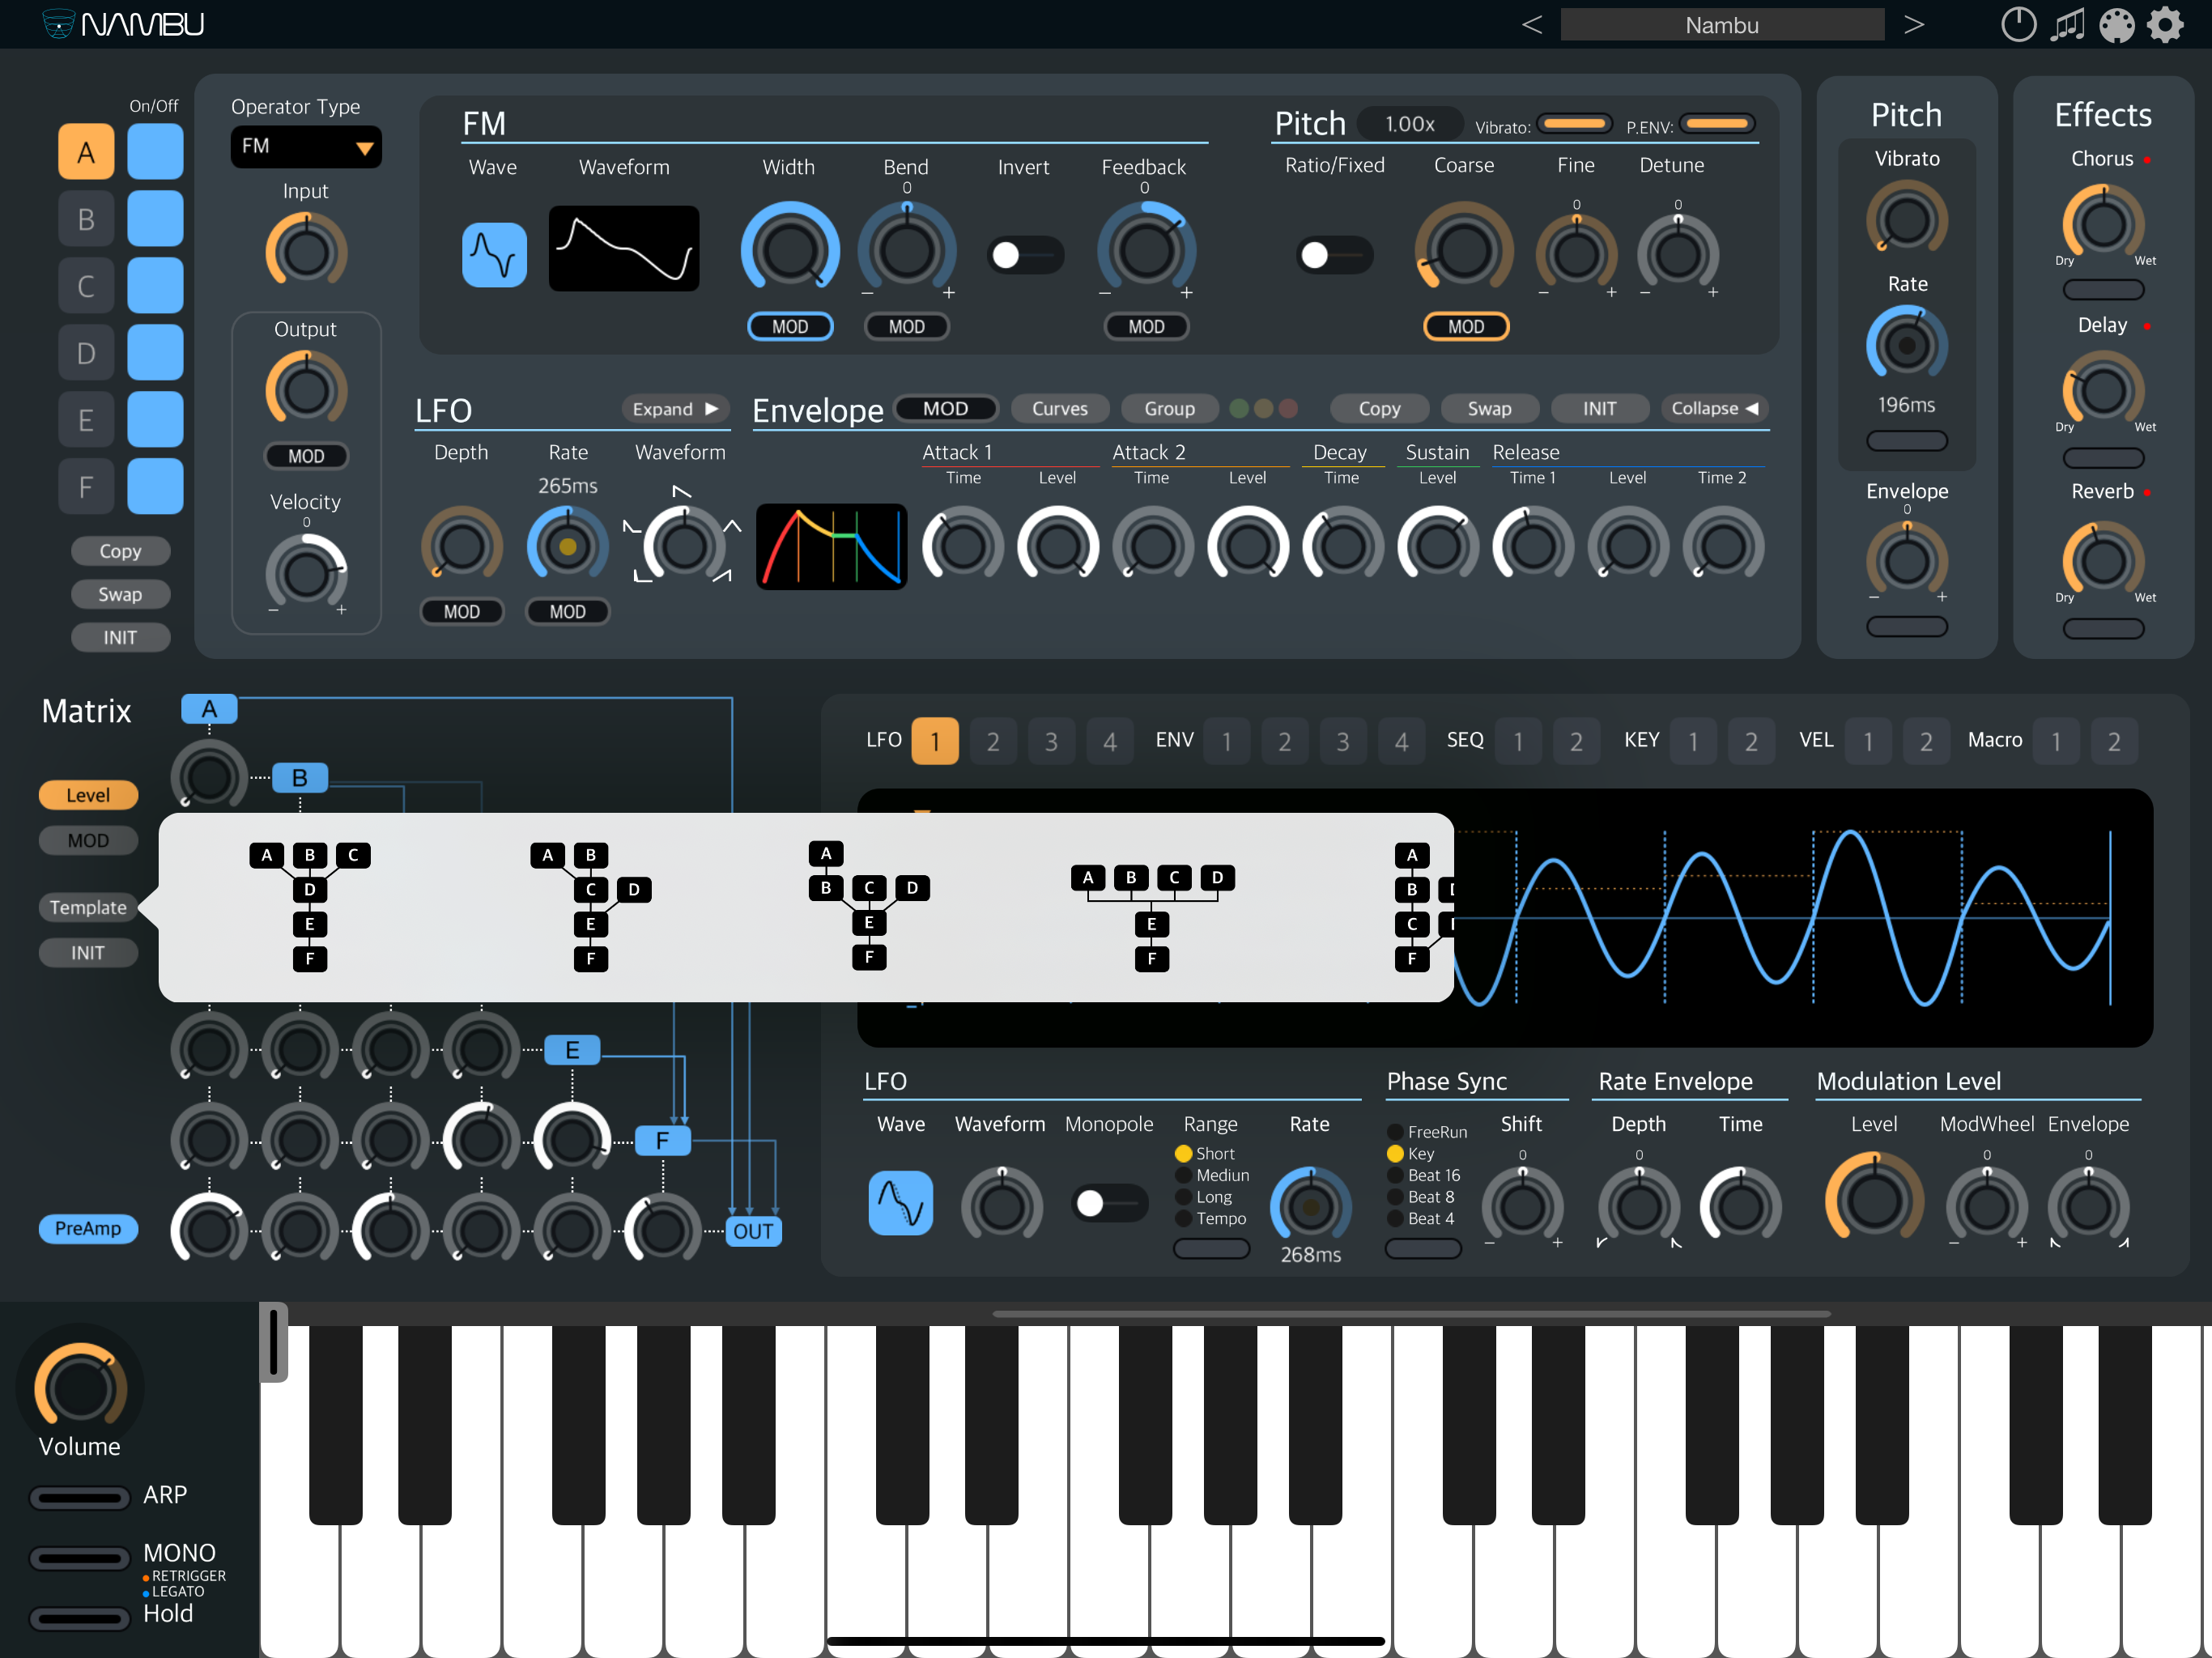Click the LFO Wave icon in lower panel
The width and height of the screenshot is (2212, 1658).
tap(900, 1203)
